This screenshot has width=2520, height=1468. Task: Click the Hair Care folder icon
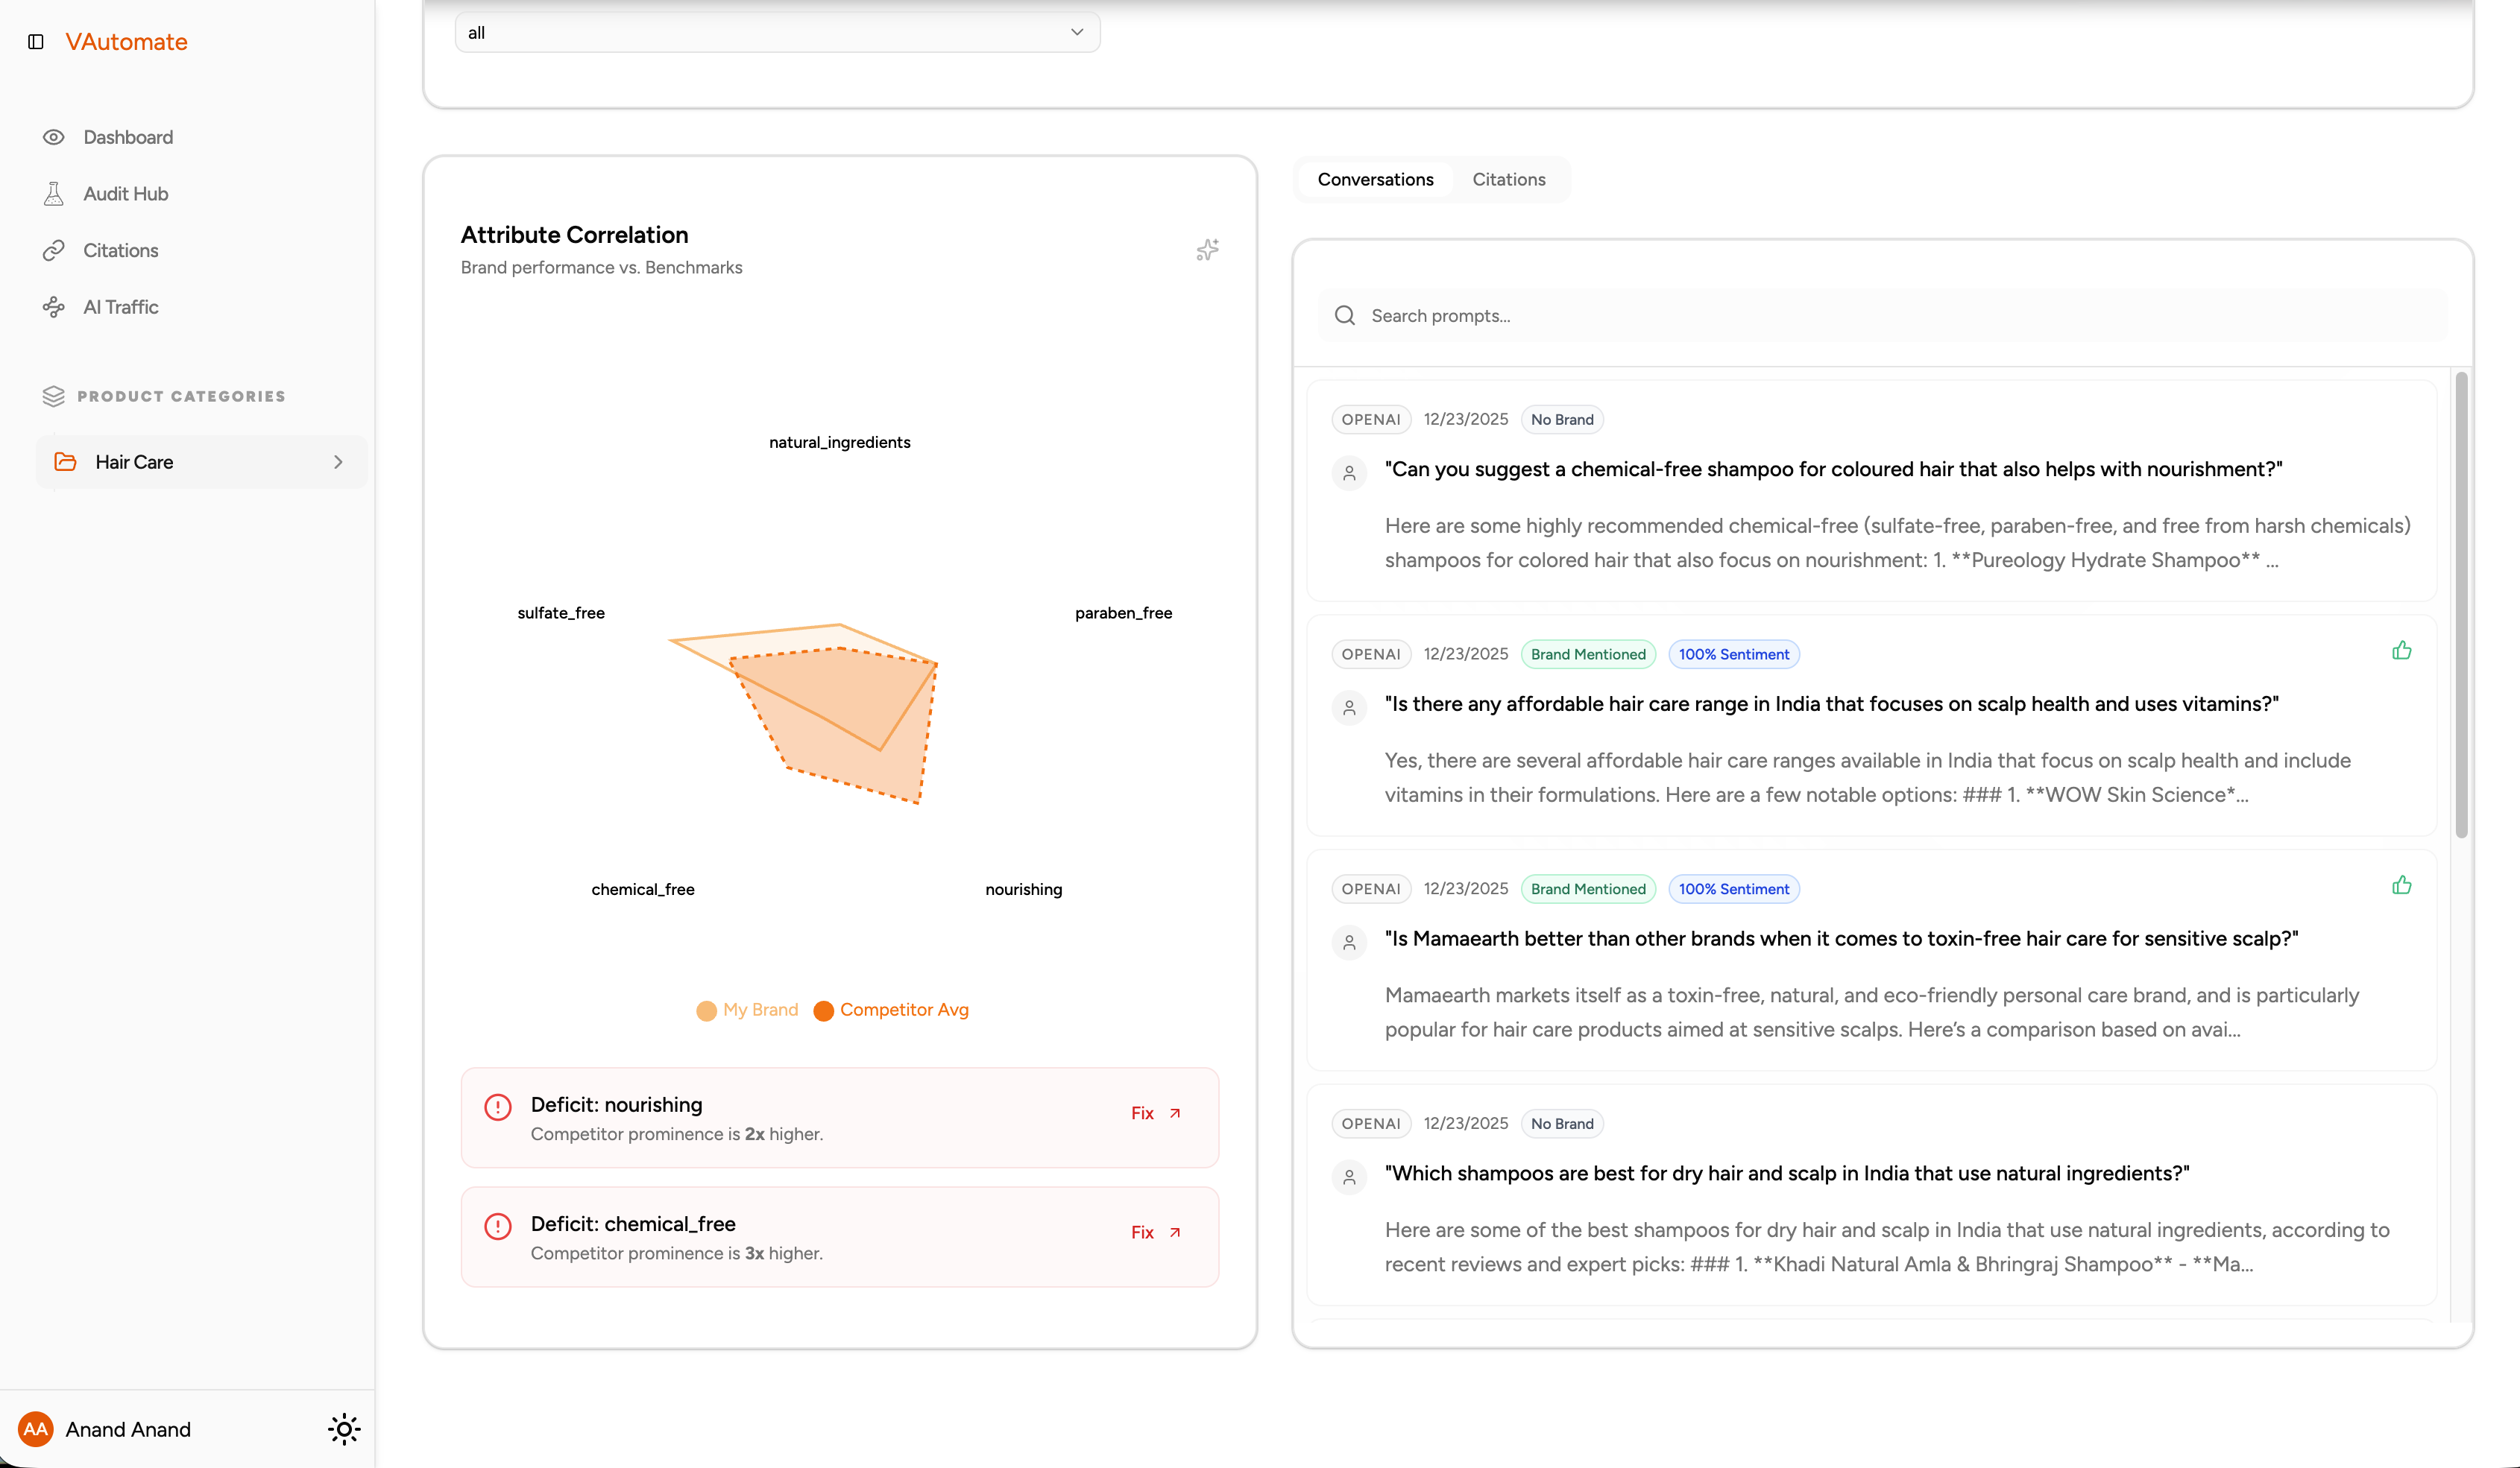[x=65, y=462]
